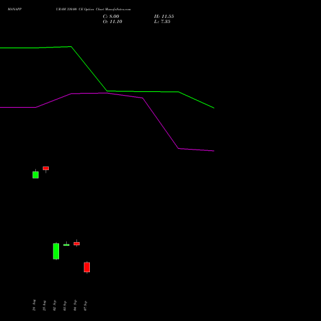Click the low price value L: 7.35

pos(162,22)
